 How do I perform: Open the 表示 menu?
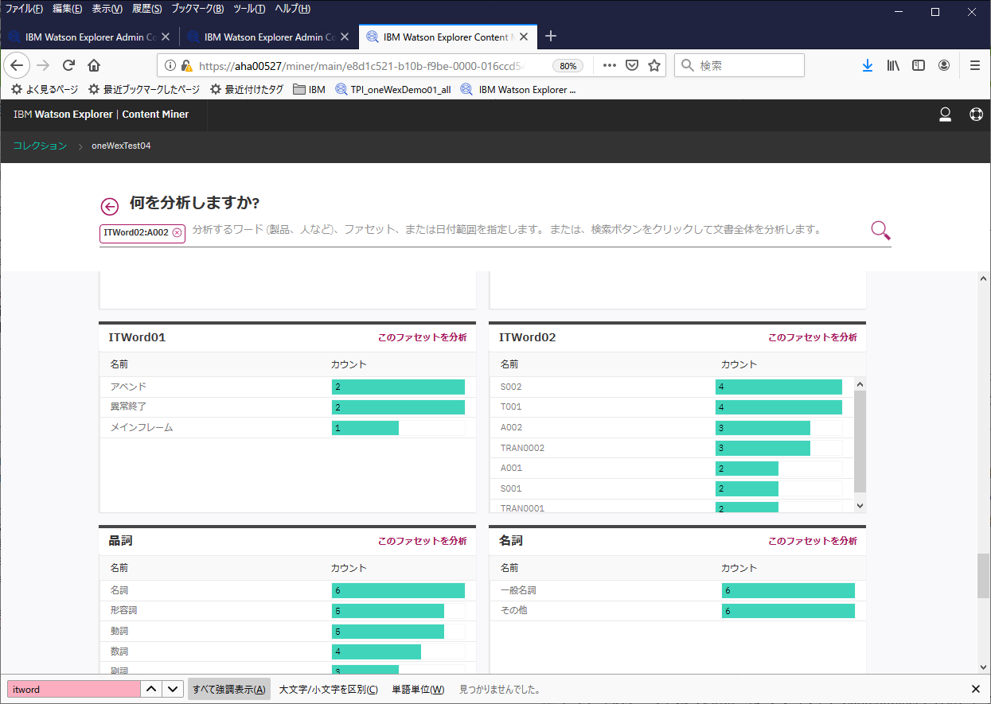coord(107,9)
